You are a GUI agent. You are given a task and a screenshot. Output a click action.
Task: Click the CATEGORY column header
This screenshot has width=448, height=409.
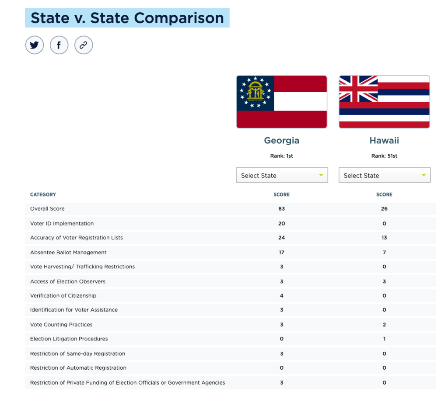(x=43, y=194)
